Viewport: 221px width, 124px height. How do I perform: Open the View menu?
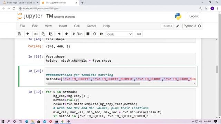[48, 26]
